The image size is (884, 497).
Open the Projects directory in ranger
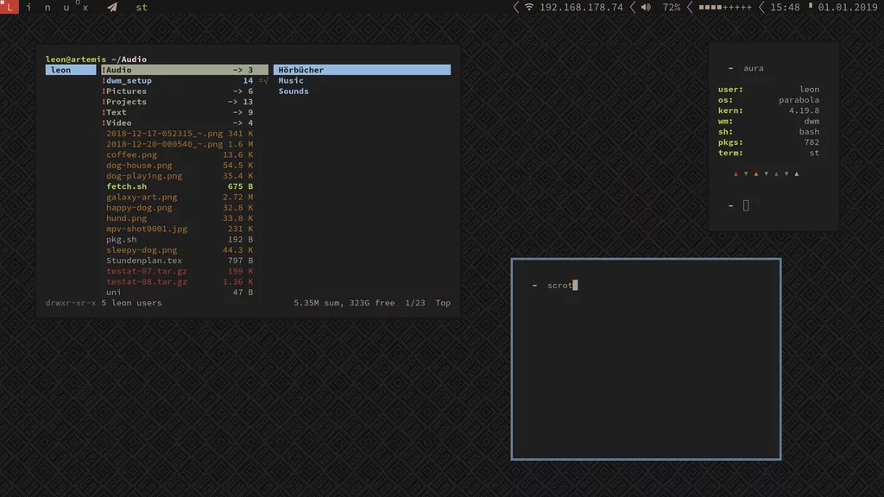(x=126, y=102)
